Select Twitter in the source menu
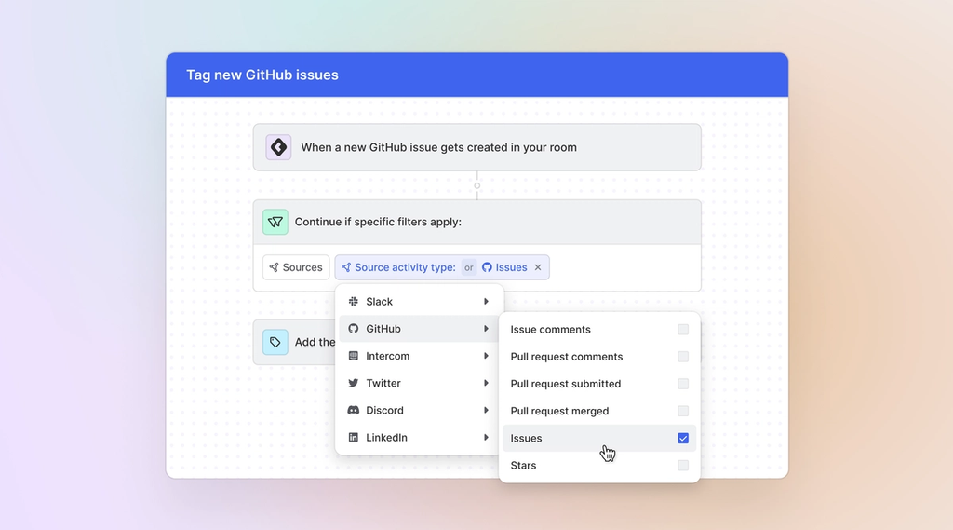Image resolution: width=953 pixels, height=530 pixels. pyautogui.click(x=419, y=383)
